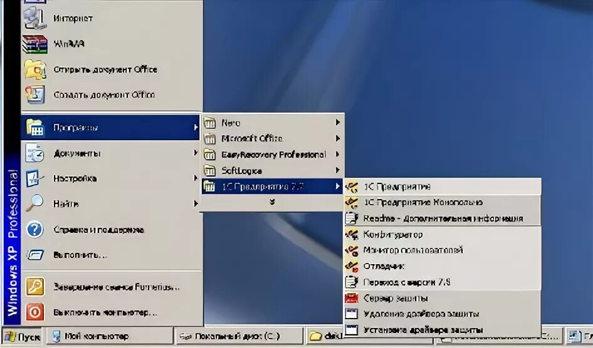The image size is (593, 348).
Task: Select Открыть документ Office
Action: tap(112, 69)
